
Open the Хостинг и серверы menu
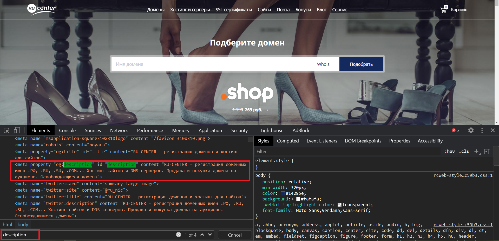190,10
